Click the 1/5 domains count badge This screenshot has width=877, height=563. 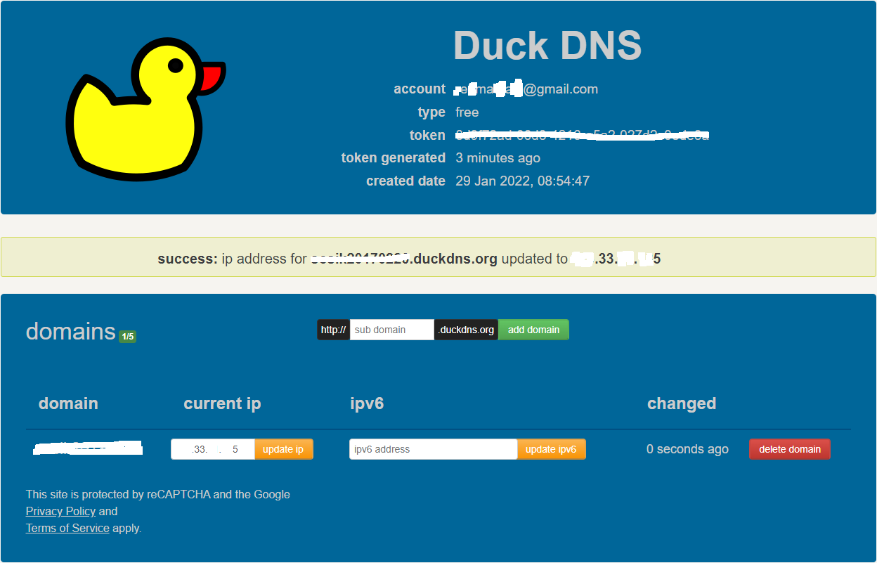(x=127, y=337)
